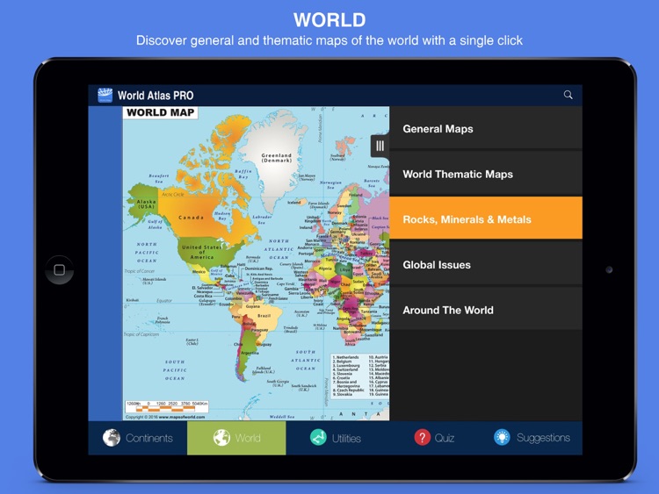
Task: Select Rocks, Minerals & Metals
Action: point(486,219)
